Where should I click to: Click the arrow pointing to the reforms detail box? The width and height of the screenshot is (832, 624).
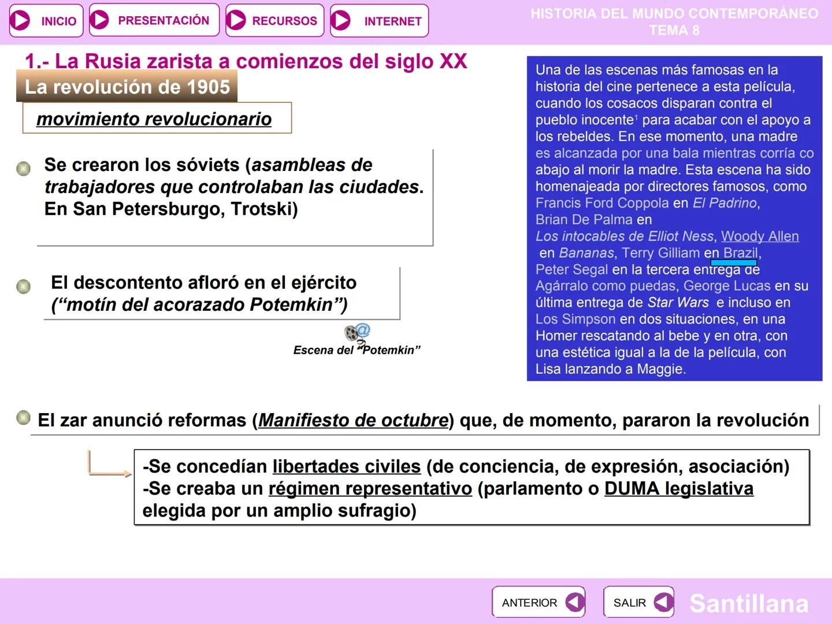[110, 472]
